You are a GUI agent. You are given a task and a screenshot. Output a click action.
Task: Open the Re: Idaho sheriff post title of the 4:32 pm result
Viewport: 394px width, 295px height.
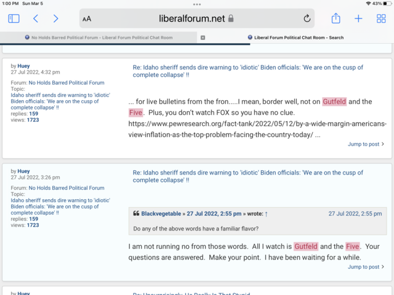click(x=247, y=71)
